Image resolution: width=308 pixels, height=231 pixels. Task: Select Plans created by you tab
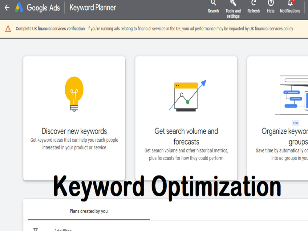click(89, 211)
